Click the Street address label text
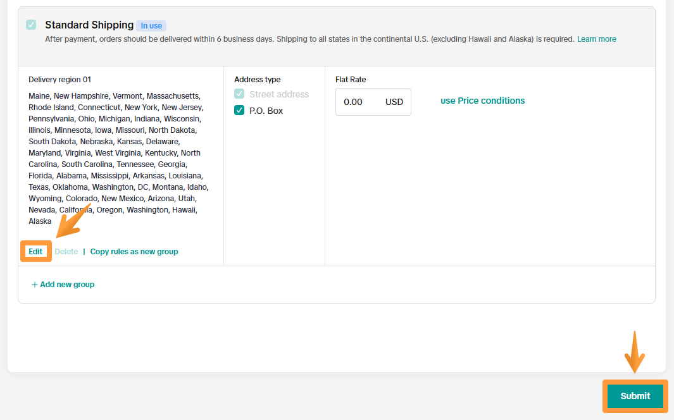 coord(279,94)
